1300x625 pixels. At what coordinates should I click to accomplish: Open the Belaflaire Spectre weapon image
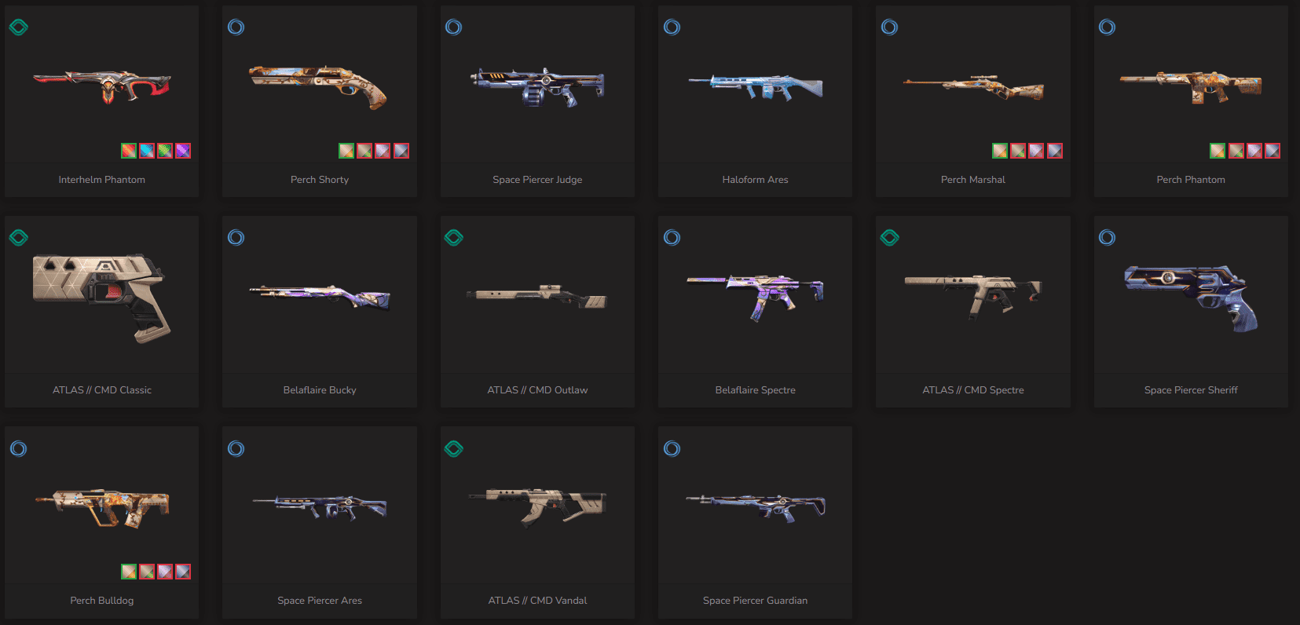[x=756, y=297]
